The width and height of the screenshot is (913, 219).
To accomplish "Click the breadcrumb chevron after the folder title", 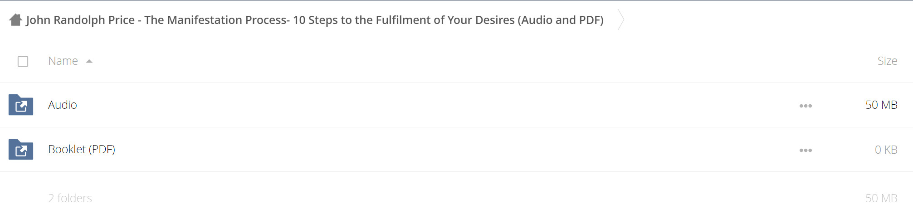I will [621, 20].
